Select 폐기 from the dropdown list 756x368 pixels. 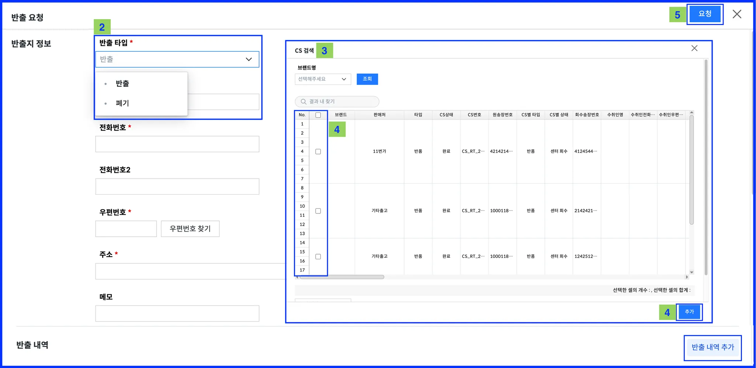pyautogui.click(x=122, y=103)
